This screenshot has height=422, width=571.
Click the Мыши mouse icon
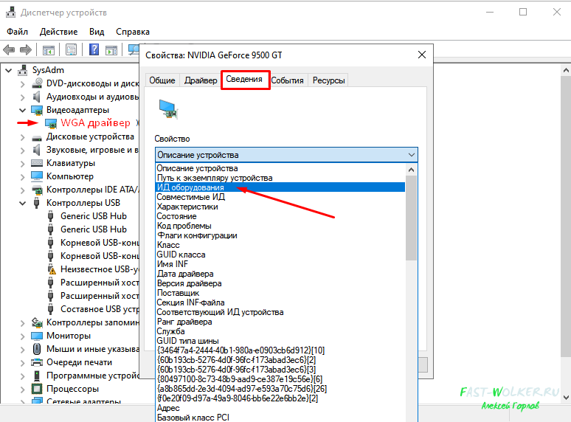[37, 349]
